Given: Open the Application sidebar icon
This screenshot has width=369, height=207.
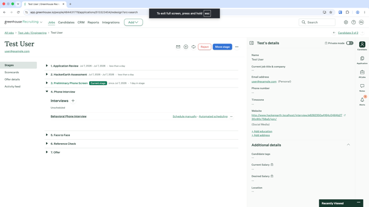Looking at the screenshot, I should [362, 60].
